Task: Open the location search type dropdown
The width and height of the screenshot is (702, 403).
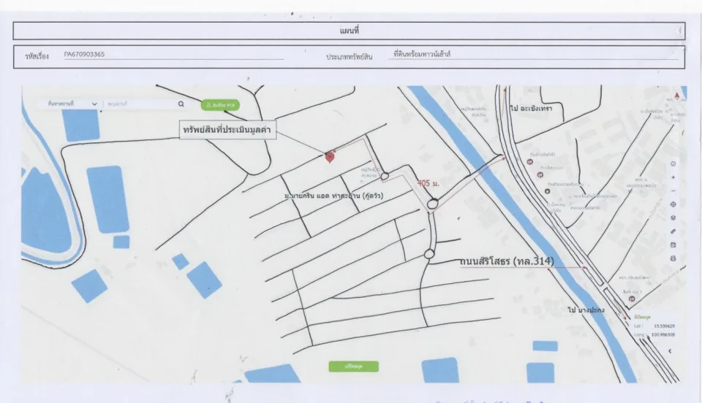Action: click(x=72, y=104)
